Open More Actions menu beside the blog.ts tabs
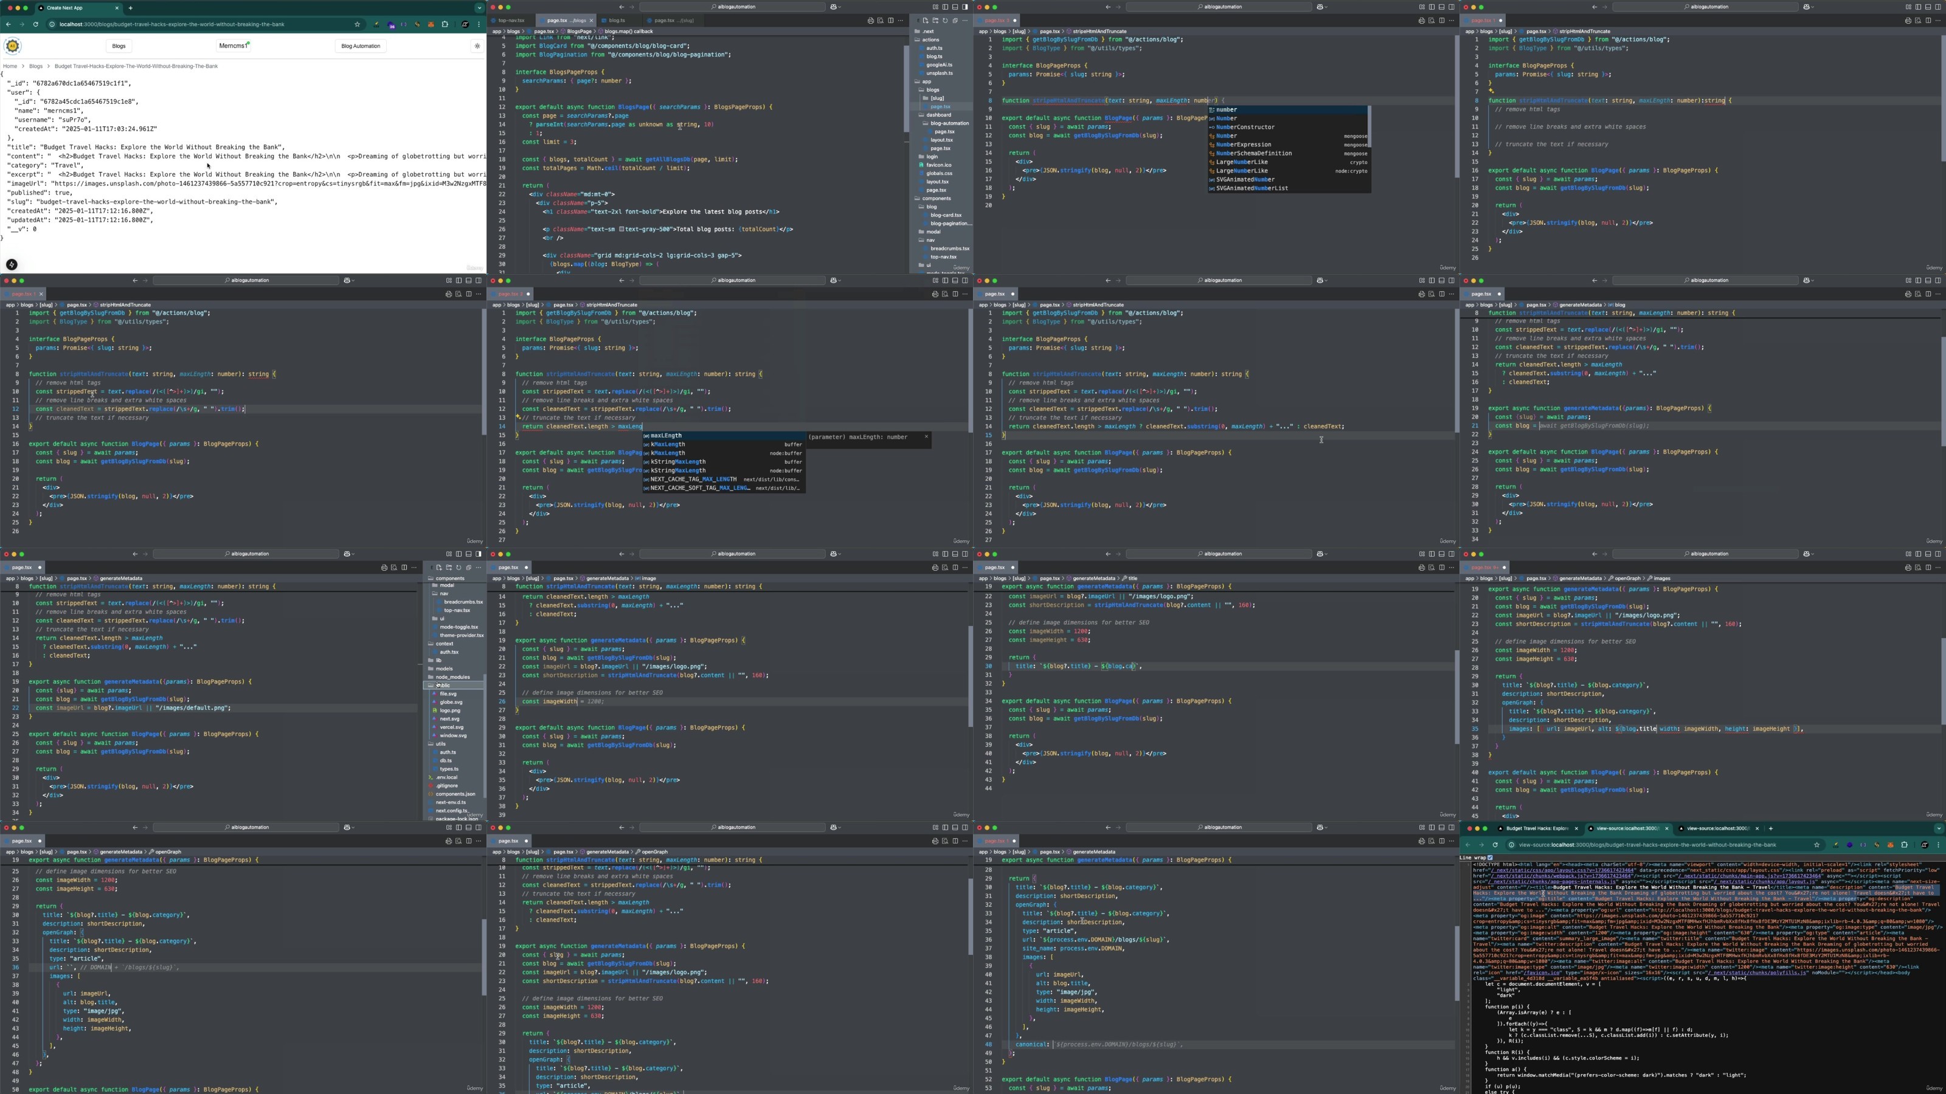 pos(900,21)
